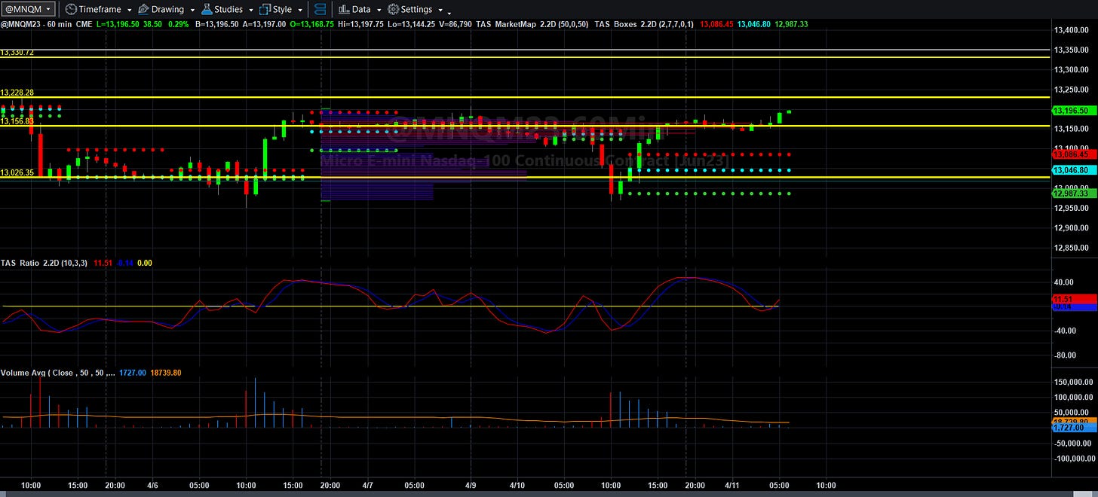Viewport: 1098px width, 497px height.
Task: Open the Data menu label
Action: pos(361,10)
